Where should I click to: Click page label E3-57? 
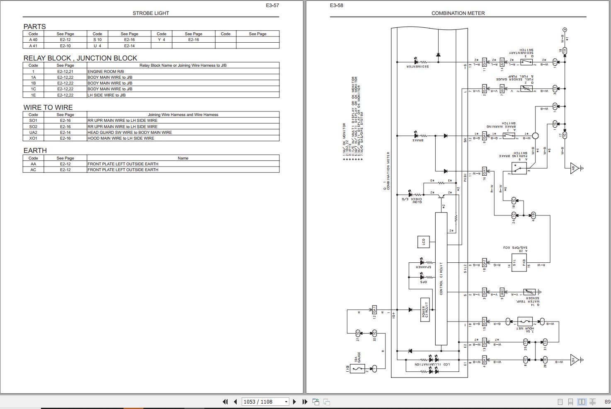tap(272, 5)
